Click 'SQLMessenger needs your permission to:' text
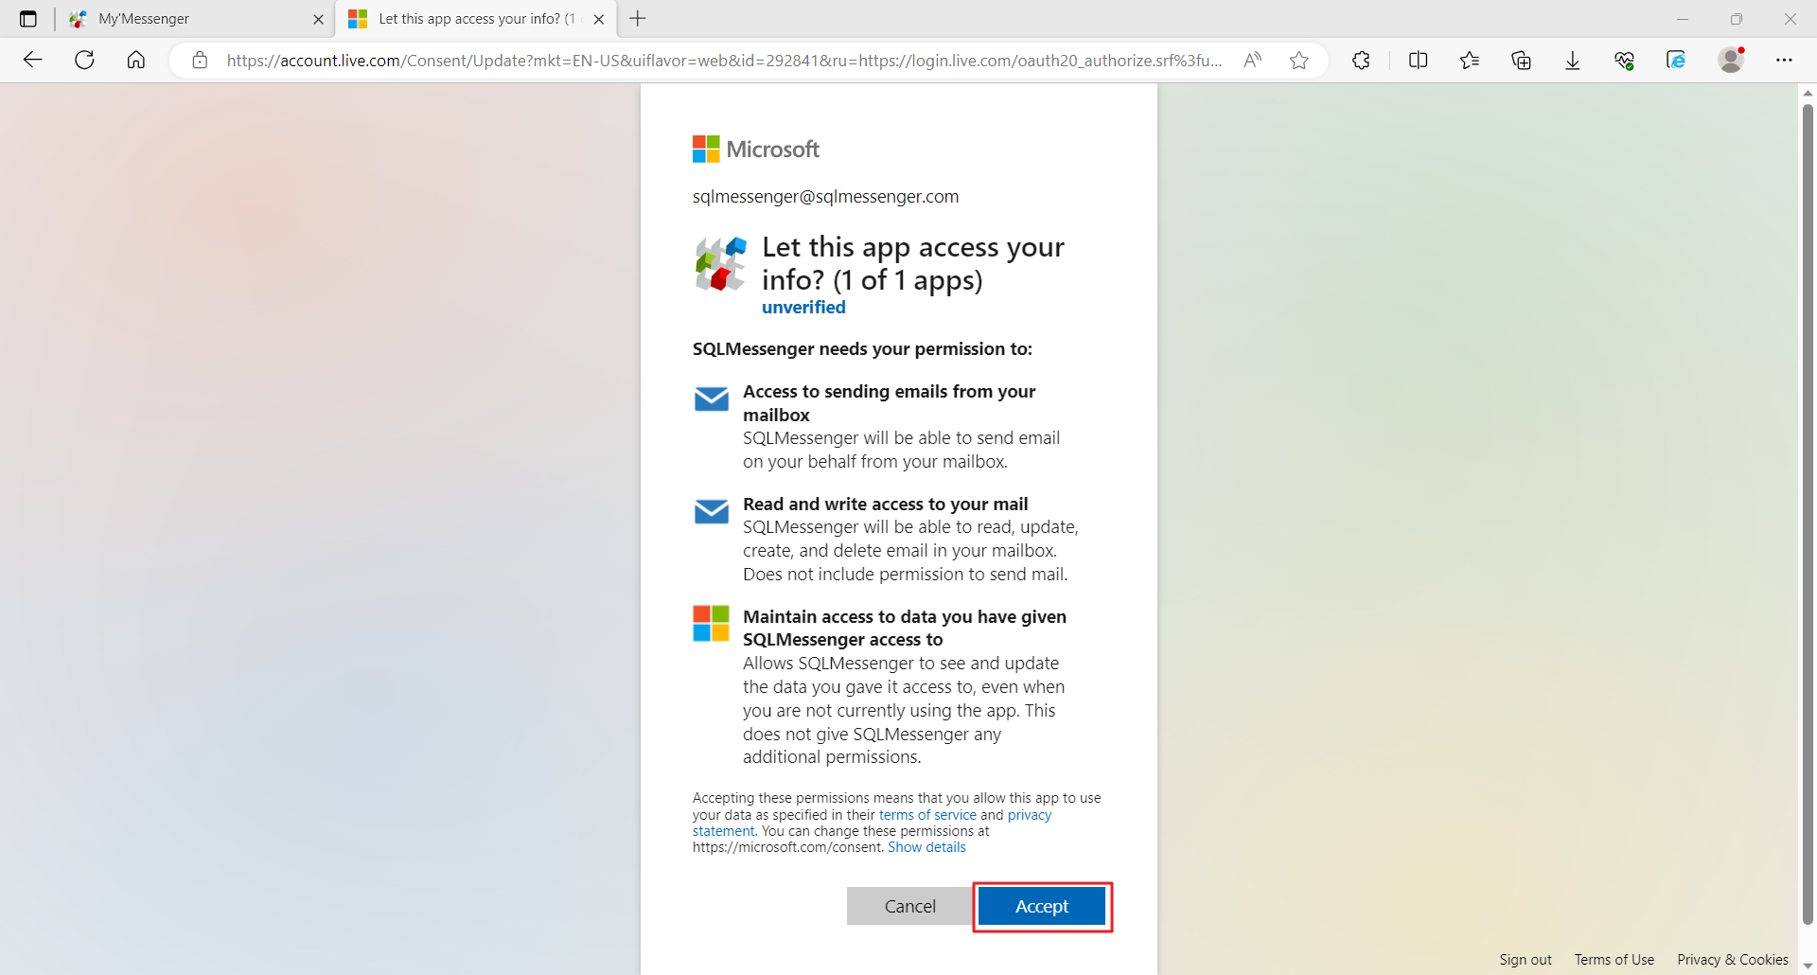This screenshot has width=1817, height=975. click(862, 349)
